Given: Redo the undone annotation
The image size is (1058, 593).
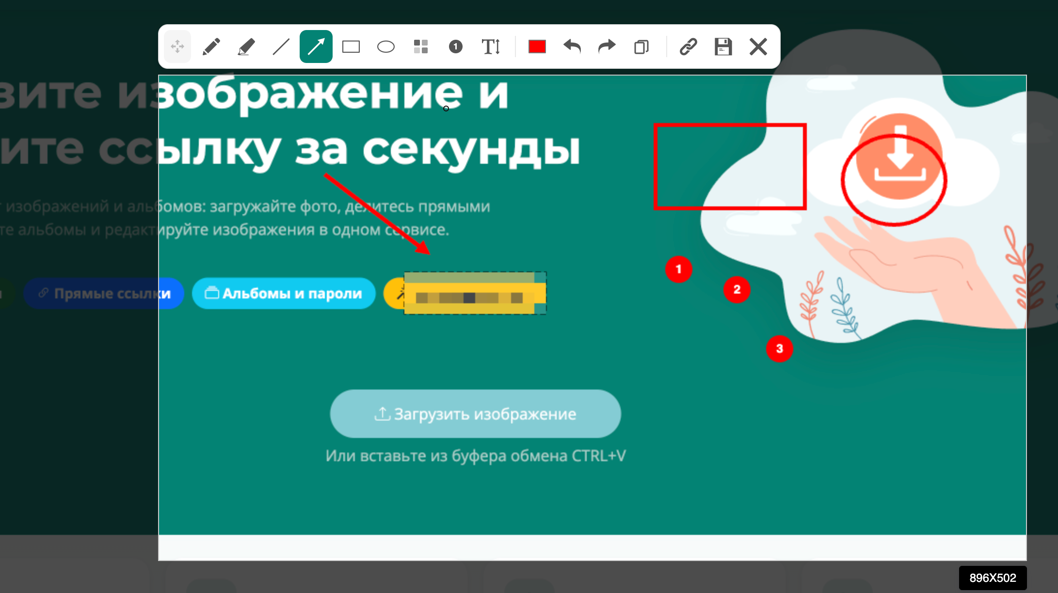Looking at the screenshot, I should click(x=607, y=47).
